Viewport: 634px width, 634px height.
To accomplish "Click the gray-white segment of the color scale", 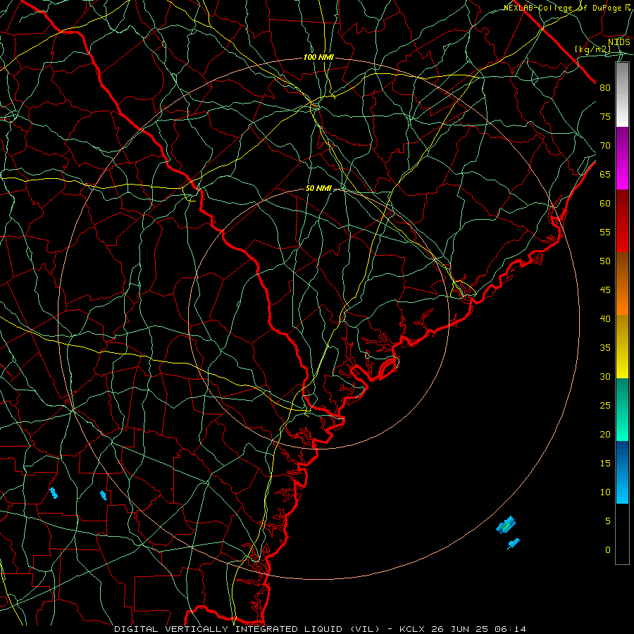I will (622, 94).
